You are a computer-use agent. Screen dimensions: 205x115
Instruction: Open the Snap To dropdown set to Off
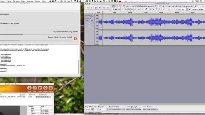point(103,109)
